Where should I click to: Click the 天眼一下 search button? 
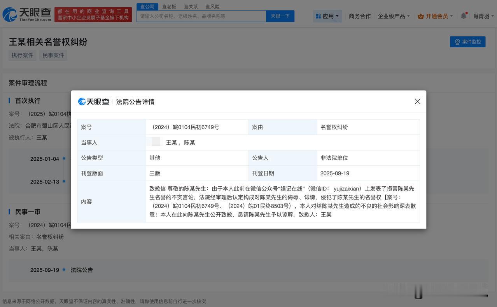point(280,16)
